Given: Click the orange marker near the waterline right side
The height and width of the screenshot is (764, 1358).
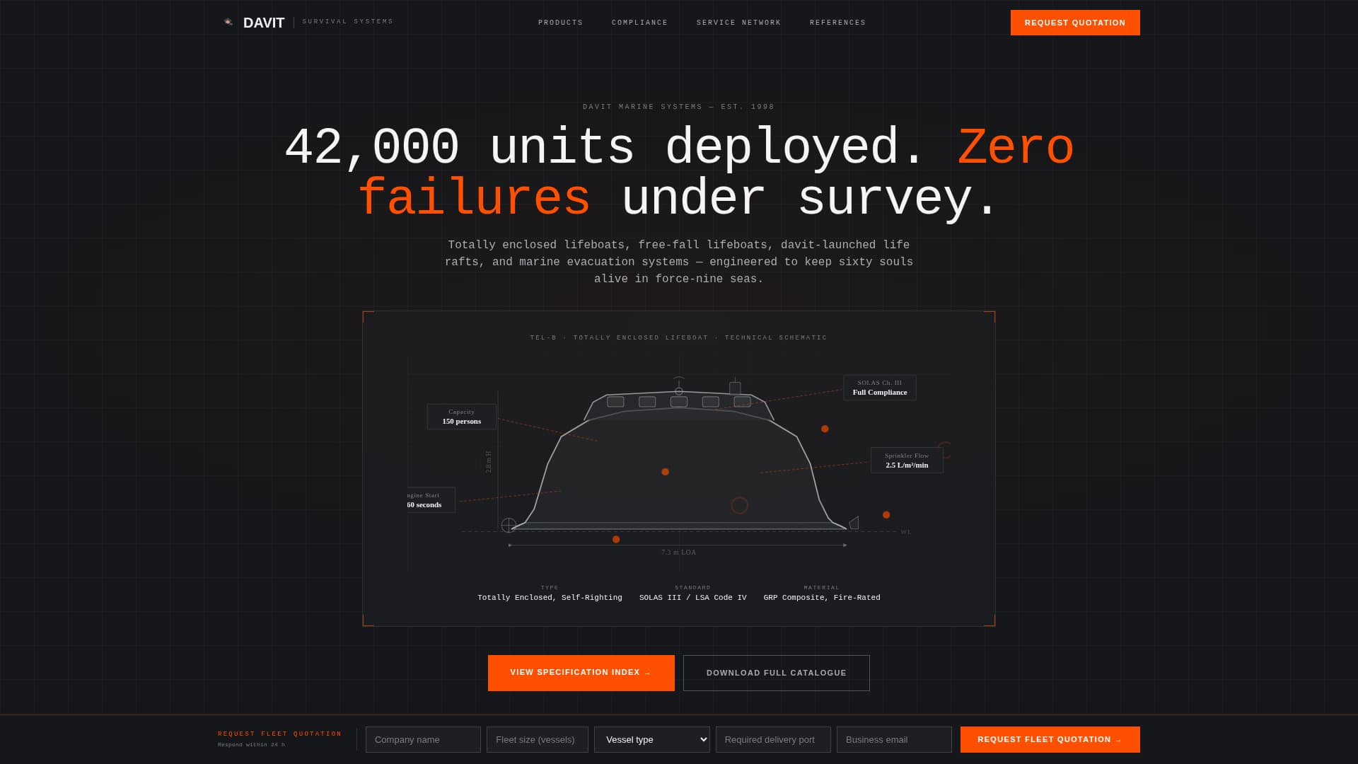Looking at the screenshot, I should point(886,514).
